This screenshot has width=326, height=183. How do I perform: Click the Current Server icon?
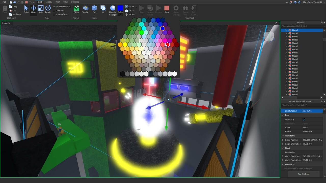(150, 8)
